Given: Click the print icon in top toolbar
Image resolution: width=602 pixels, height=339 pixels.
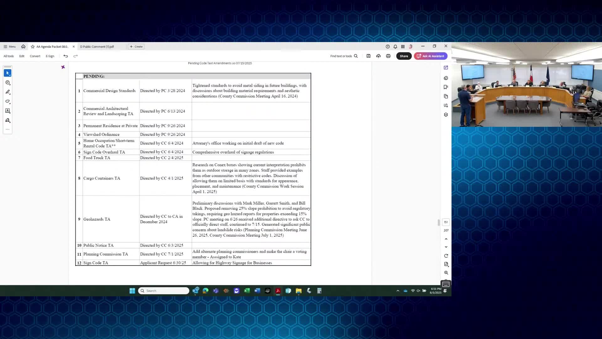Looking at the screenshot, I should coord(388,56).
